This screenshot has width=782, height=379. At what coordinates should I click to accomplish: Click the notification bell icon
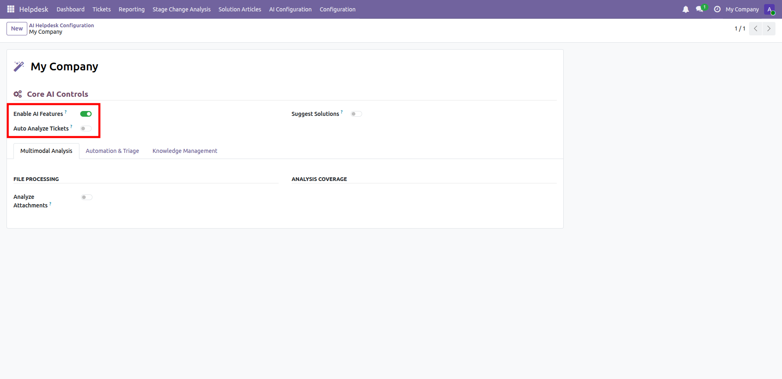click(x=686, y=9)
